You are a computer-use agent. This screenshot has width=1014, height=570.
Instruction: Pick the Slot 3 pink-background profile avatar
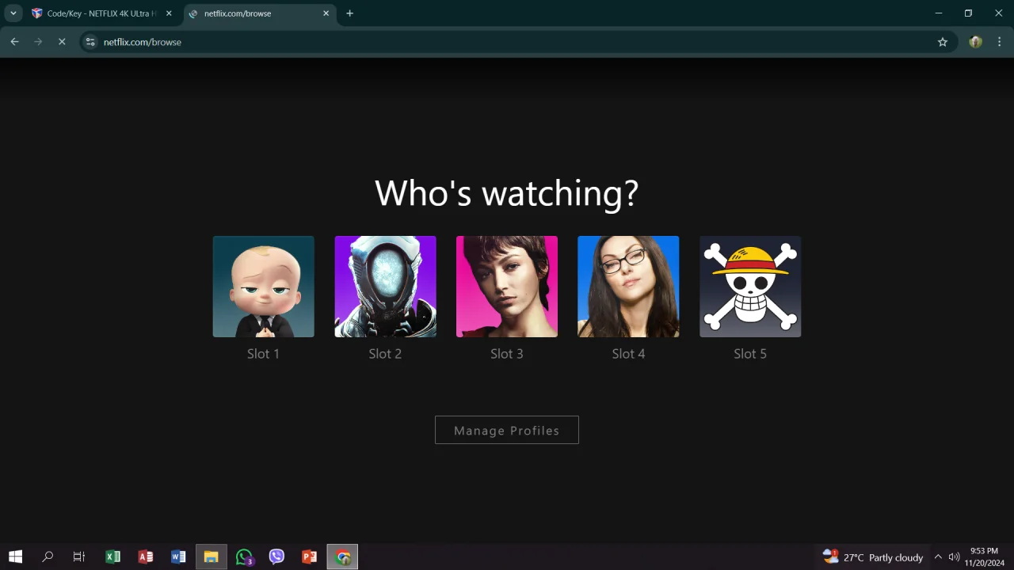[x=507, y=287]
